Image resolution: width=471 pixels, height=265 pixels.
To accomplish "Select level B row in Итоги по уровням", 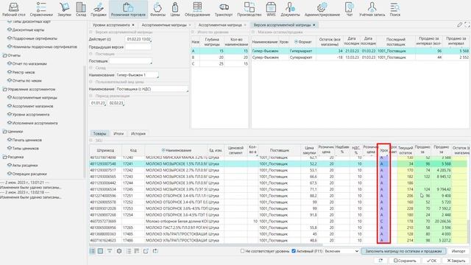I will click(x=219, y=57).
